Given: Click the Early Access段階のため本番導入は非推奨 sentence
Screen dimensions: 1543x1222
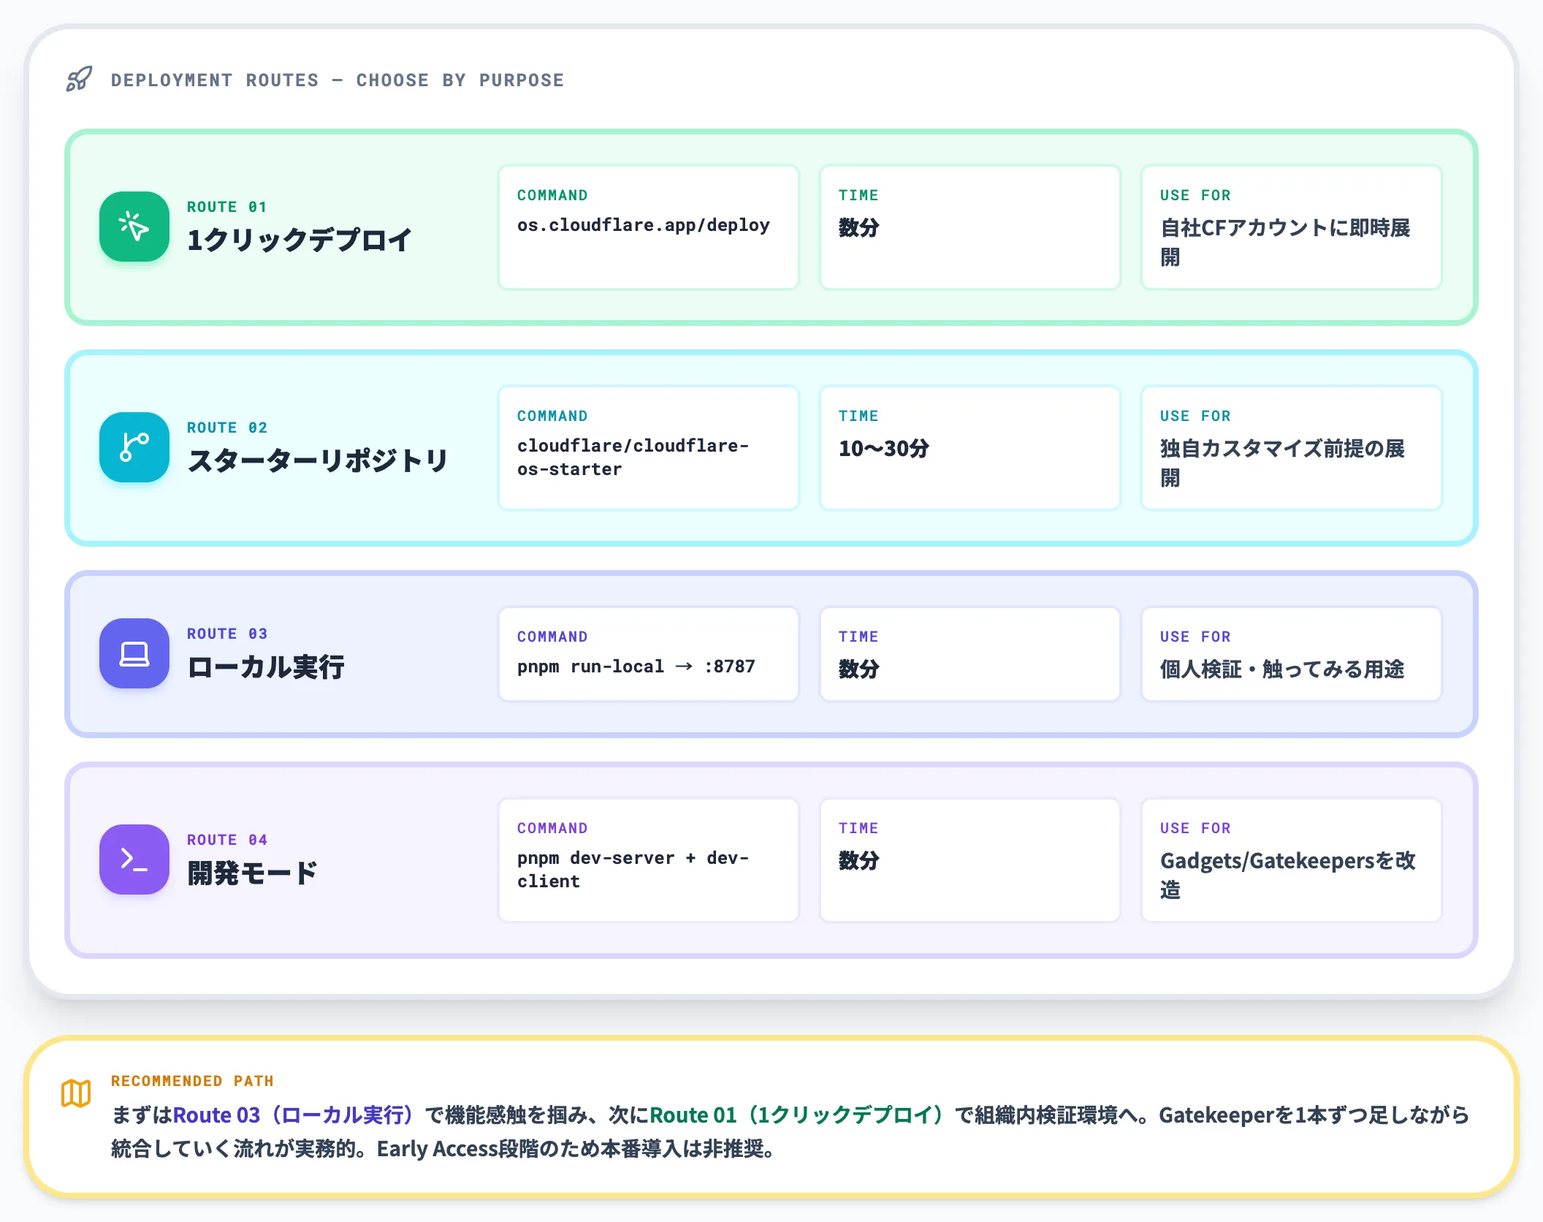Looking at the screenshot, I should point(577,1148).
